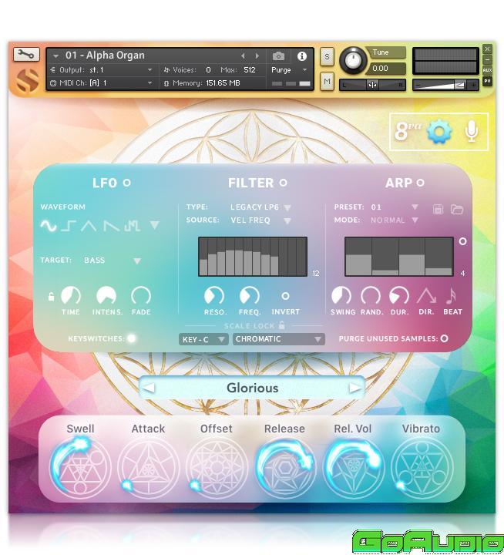Image resolution: width=504 pixels, height=555 pixels.
Task: Open the wrench edit-mode icon
Action: [x=26, y=54]
